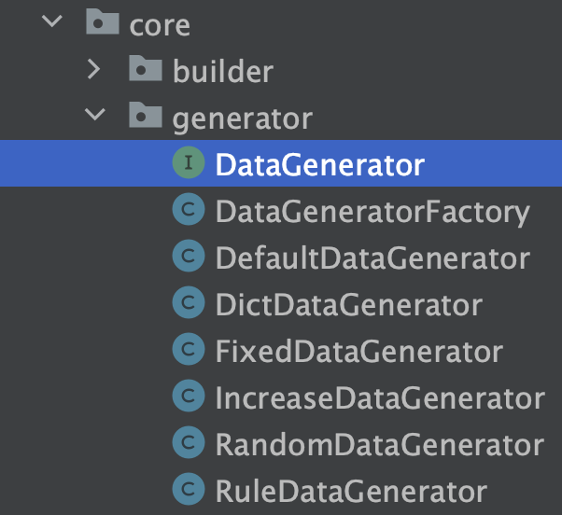Click the class icon beside RuleDataGenerator
This screenshot has width=562, height=515.
pyautogui.click(x=189, y=491)
